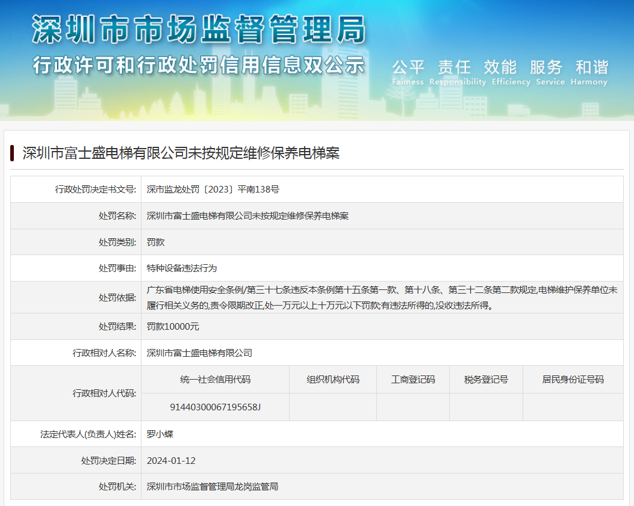634x506 pixels.
Task: Click the 深圳市市场监督管理局 banner title
Action: pos(199,28)
